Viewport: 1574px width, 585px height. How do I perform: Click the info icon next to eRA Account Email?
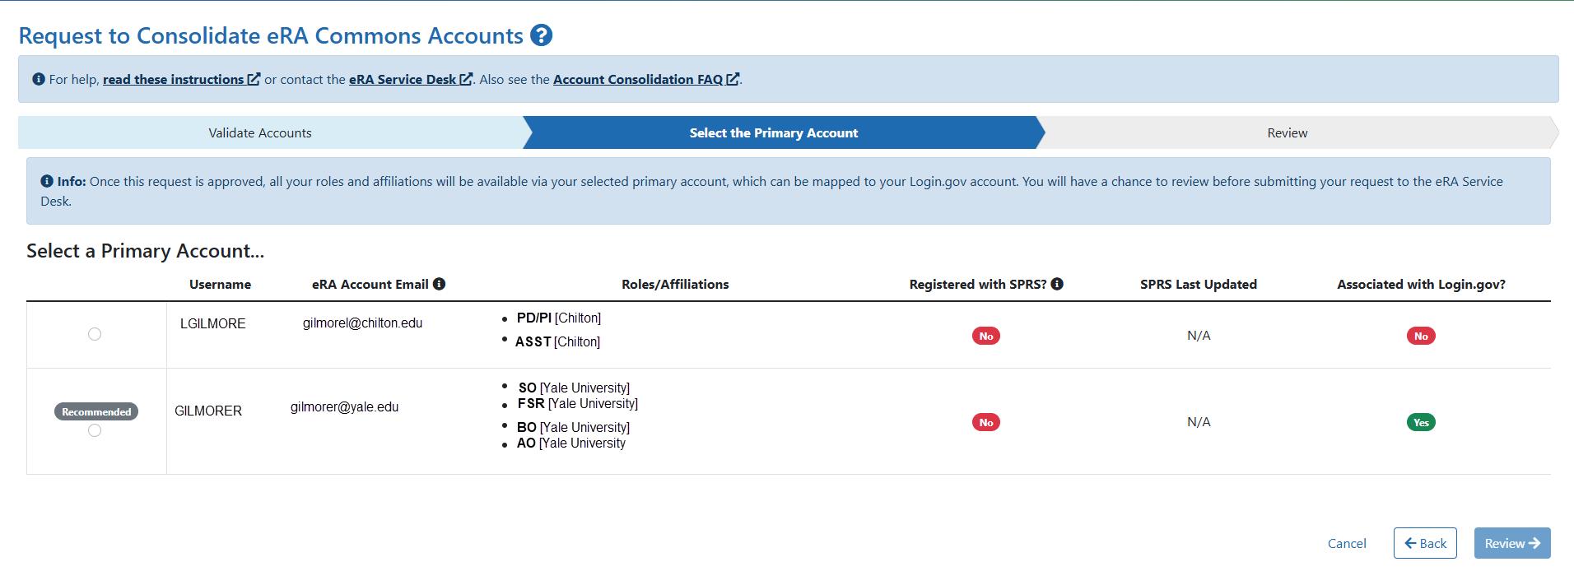point(440,284)
